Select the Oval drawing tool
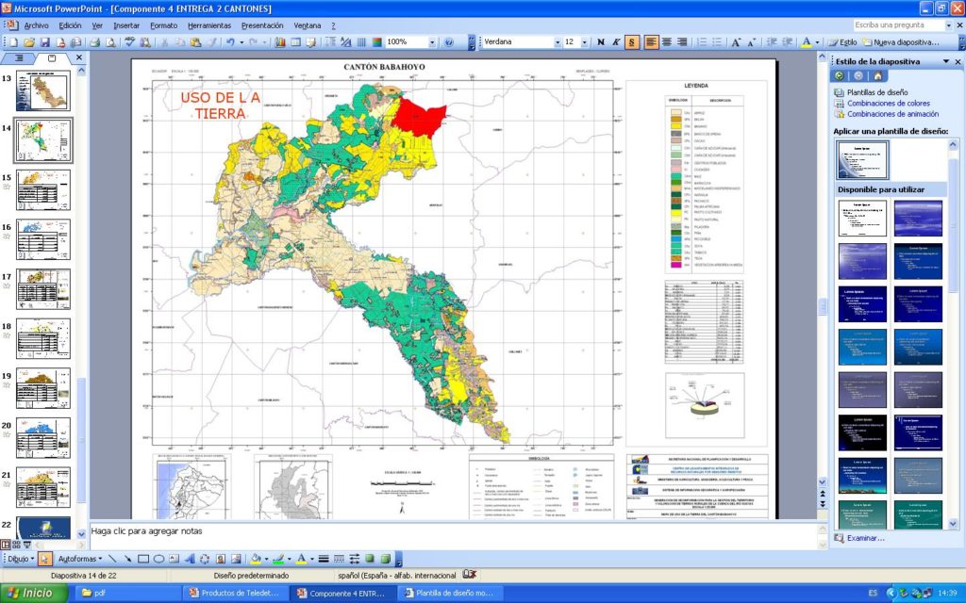 click(159, 559)
